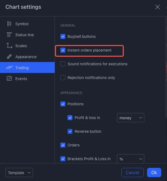Click the Appearance pencil icon
The height and width of the screenshot is (181, 167).
tap(9, 56)
